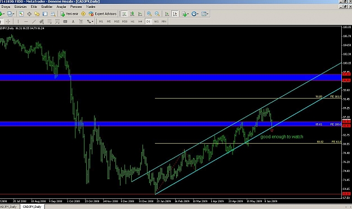Open the profiles dropdown

point(11,14)
